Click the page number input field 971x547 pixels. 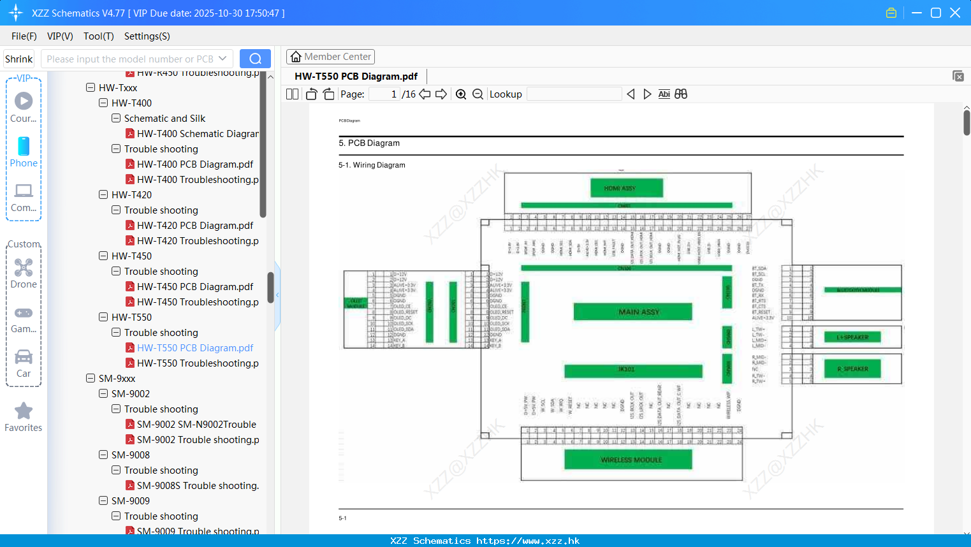pyautogui.click(x=384, y=94)
